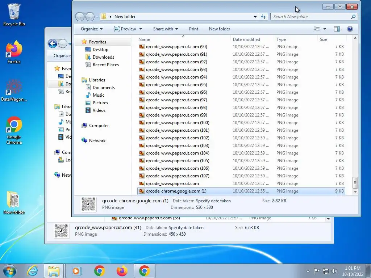Select file qrcode_chrome.google.com (1)

[x=241, y=191]
